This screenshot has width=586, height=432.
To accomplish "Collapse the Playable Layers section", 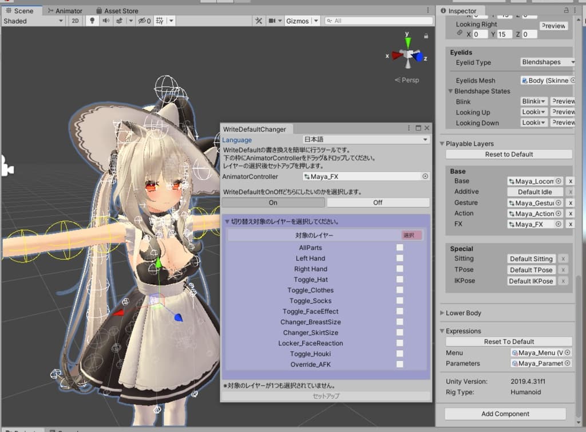I will point(442,144).
